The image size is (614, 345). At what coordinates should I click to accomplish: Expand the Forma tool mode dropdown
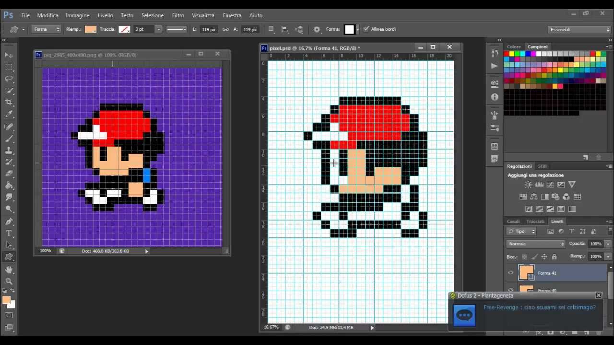coord(47,29)
